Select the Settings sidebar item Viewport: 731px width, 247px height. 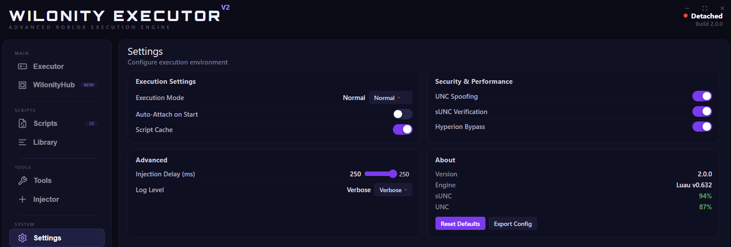point(57,238)
